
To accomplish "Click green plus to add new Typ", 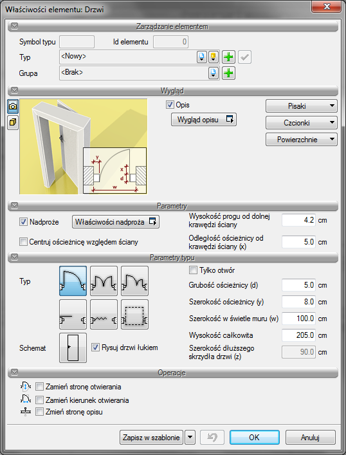I will [228, 57].
